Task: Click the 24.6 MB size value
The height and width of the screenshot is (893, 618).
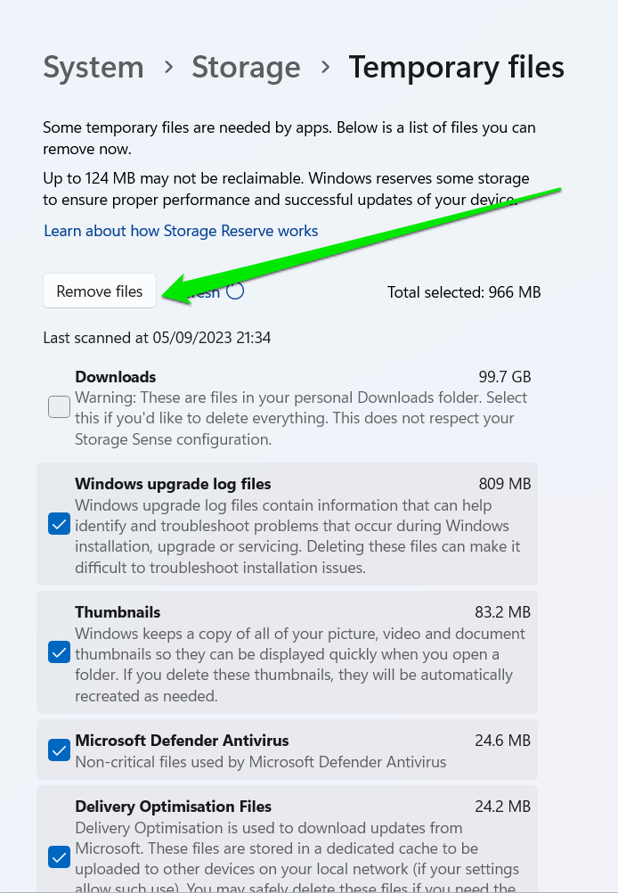Action: 503,741
